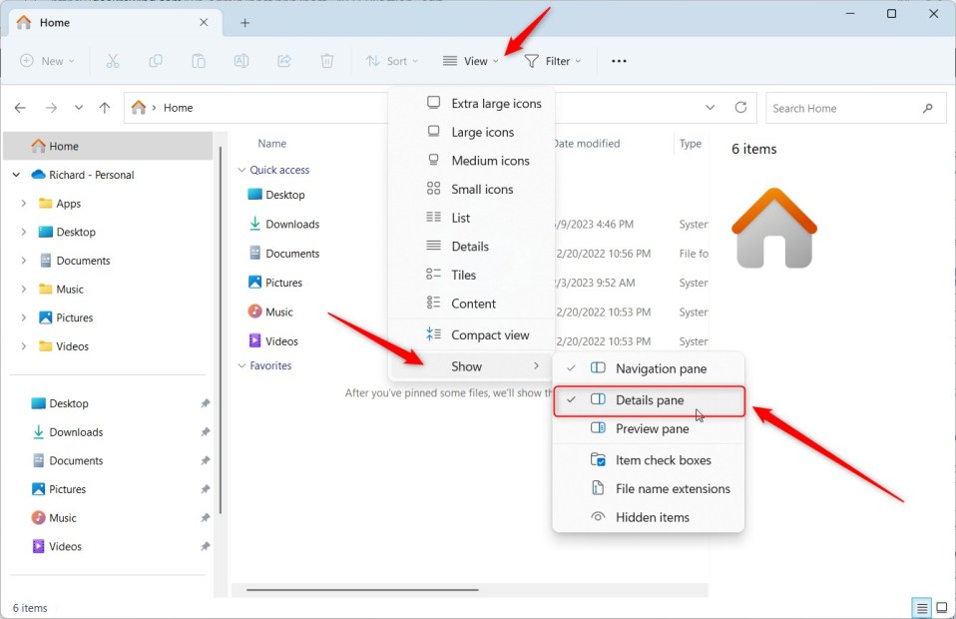Toggle the Details pane option

[649, 400]
